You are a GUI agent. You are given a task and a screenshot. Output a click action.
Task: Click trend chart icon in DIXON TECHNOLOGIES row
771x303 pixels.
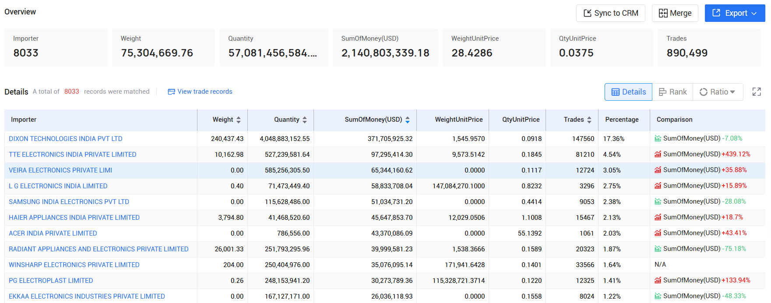(x=658, y=138)
